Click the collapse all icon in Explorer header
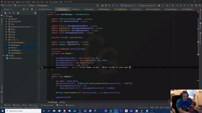Screen dimensions: 202x113 [x=27, y=9]
